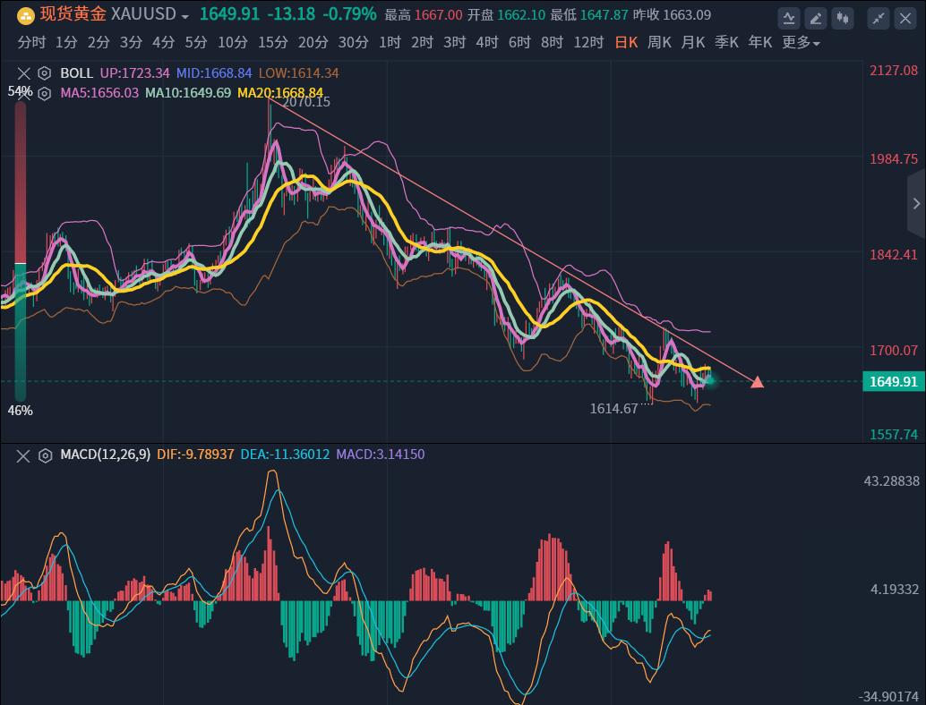Switch to the 周K weekly tab
The width and height of the screenshot is (926, 705).
659,42
